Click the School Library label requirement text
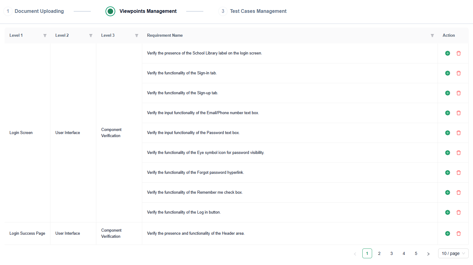The width and height of the screenshot is (473, 265). pos(205,53)
